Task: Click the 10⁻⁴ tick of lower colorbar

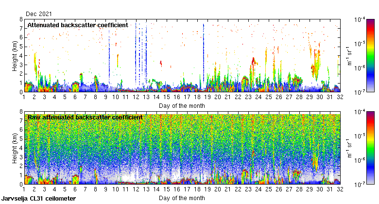Action: [x=360, y=112]
